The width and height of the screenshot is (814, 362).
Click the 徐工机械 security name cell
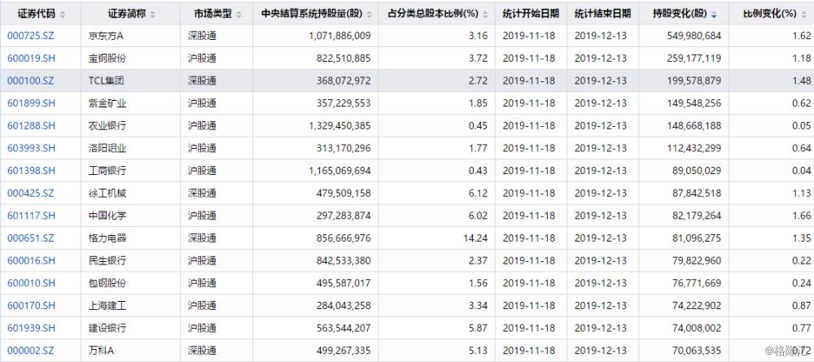coord(107,193)
